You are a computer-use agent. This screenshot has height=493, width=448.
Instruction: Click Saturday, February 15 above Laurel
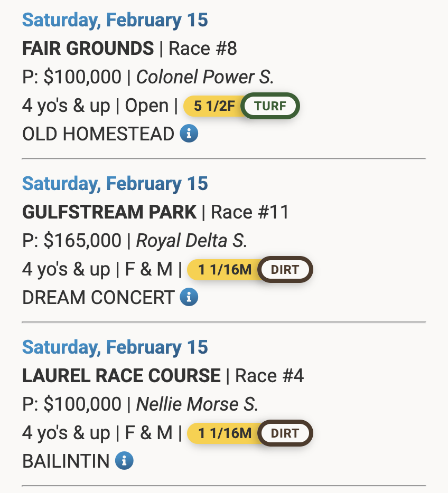(x=115, y=348)
